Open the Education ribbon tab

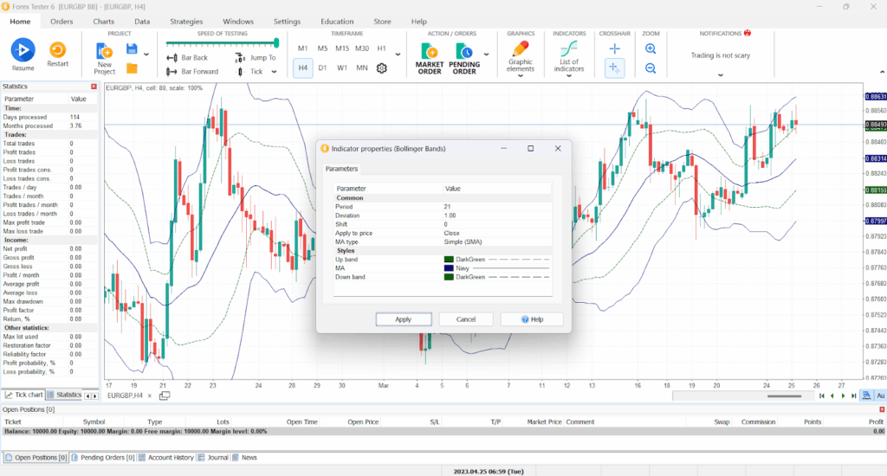tap(337, 22)
